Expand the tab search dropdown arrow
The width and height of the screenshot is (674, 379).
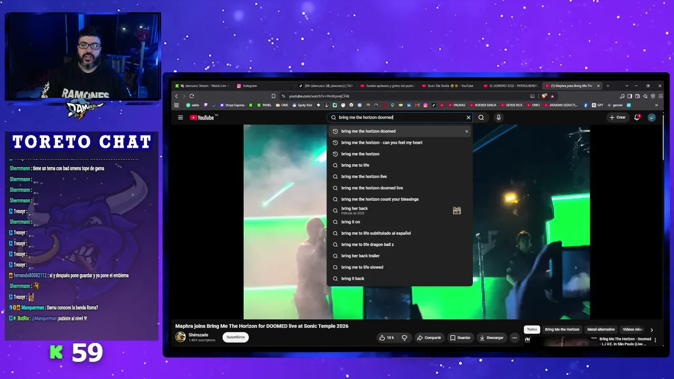click(x=627, y=86)
